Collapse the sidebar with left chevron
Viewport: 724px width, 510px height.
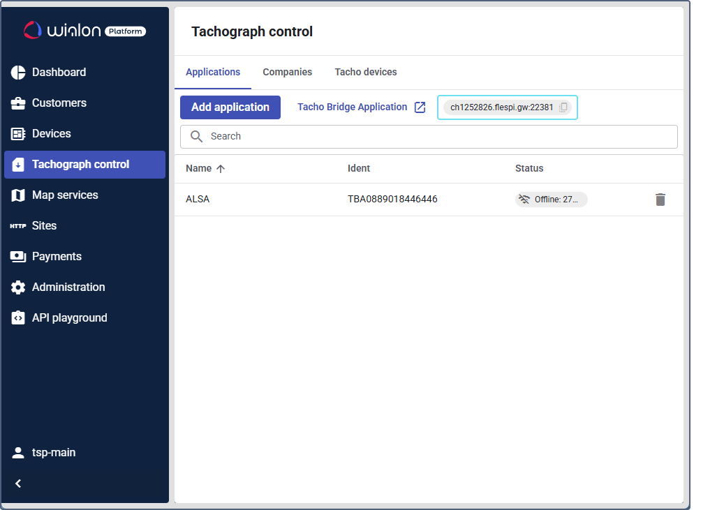click(18, 483)
